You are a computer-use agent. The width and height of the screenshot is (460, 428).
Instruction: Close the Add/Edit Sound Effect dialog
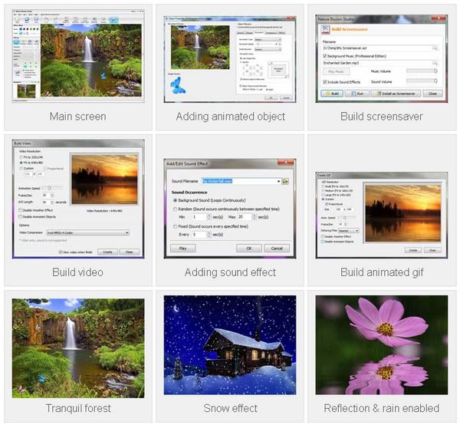click(x=286, y=163)
